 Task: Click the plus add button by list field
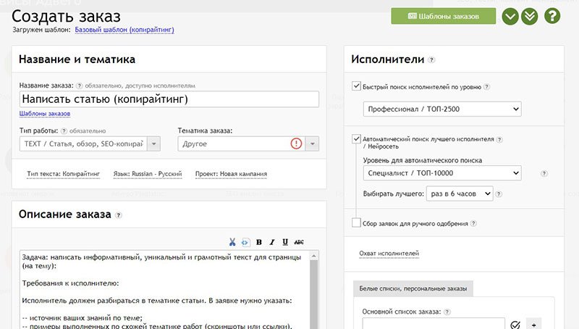tap(533, 324)
